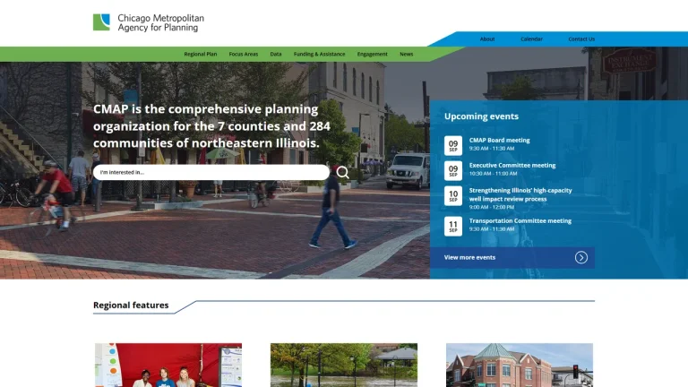
Task: Go to the About page
Action: point(487,39)
